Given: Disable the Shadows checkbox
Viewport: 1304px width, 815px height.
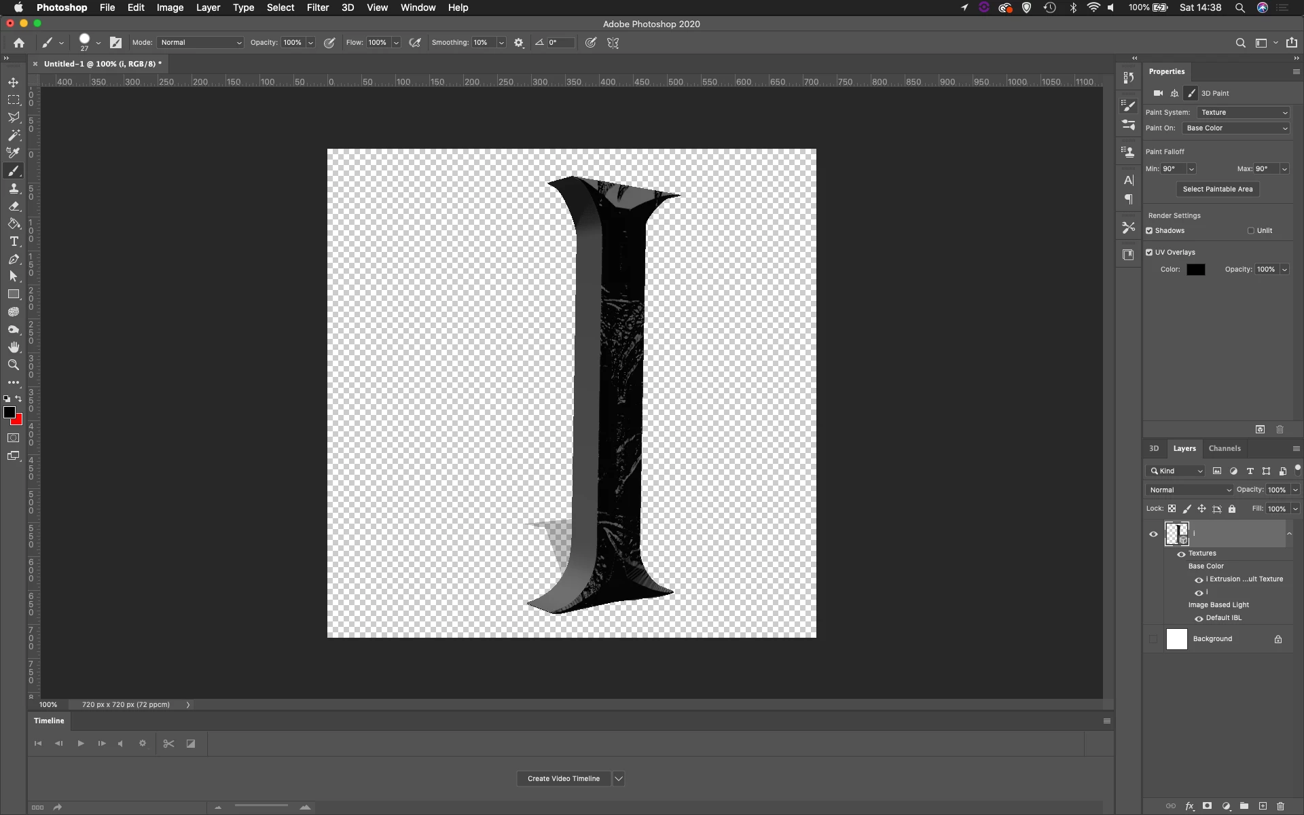Looking at the screenshot, I should point(1149,230).
